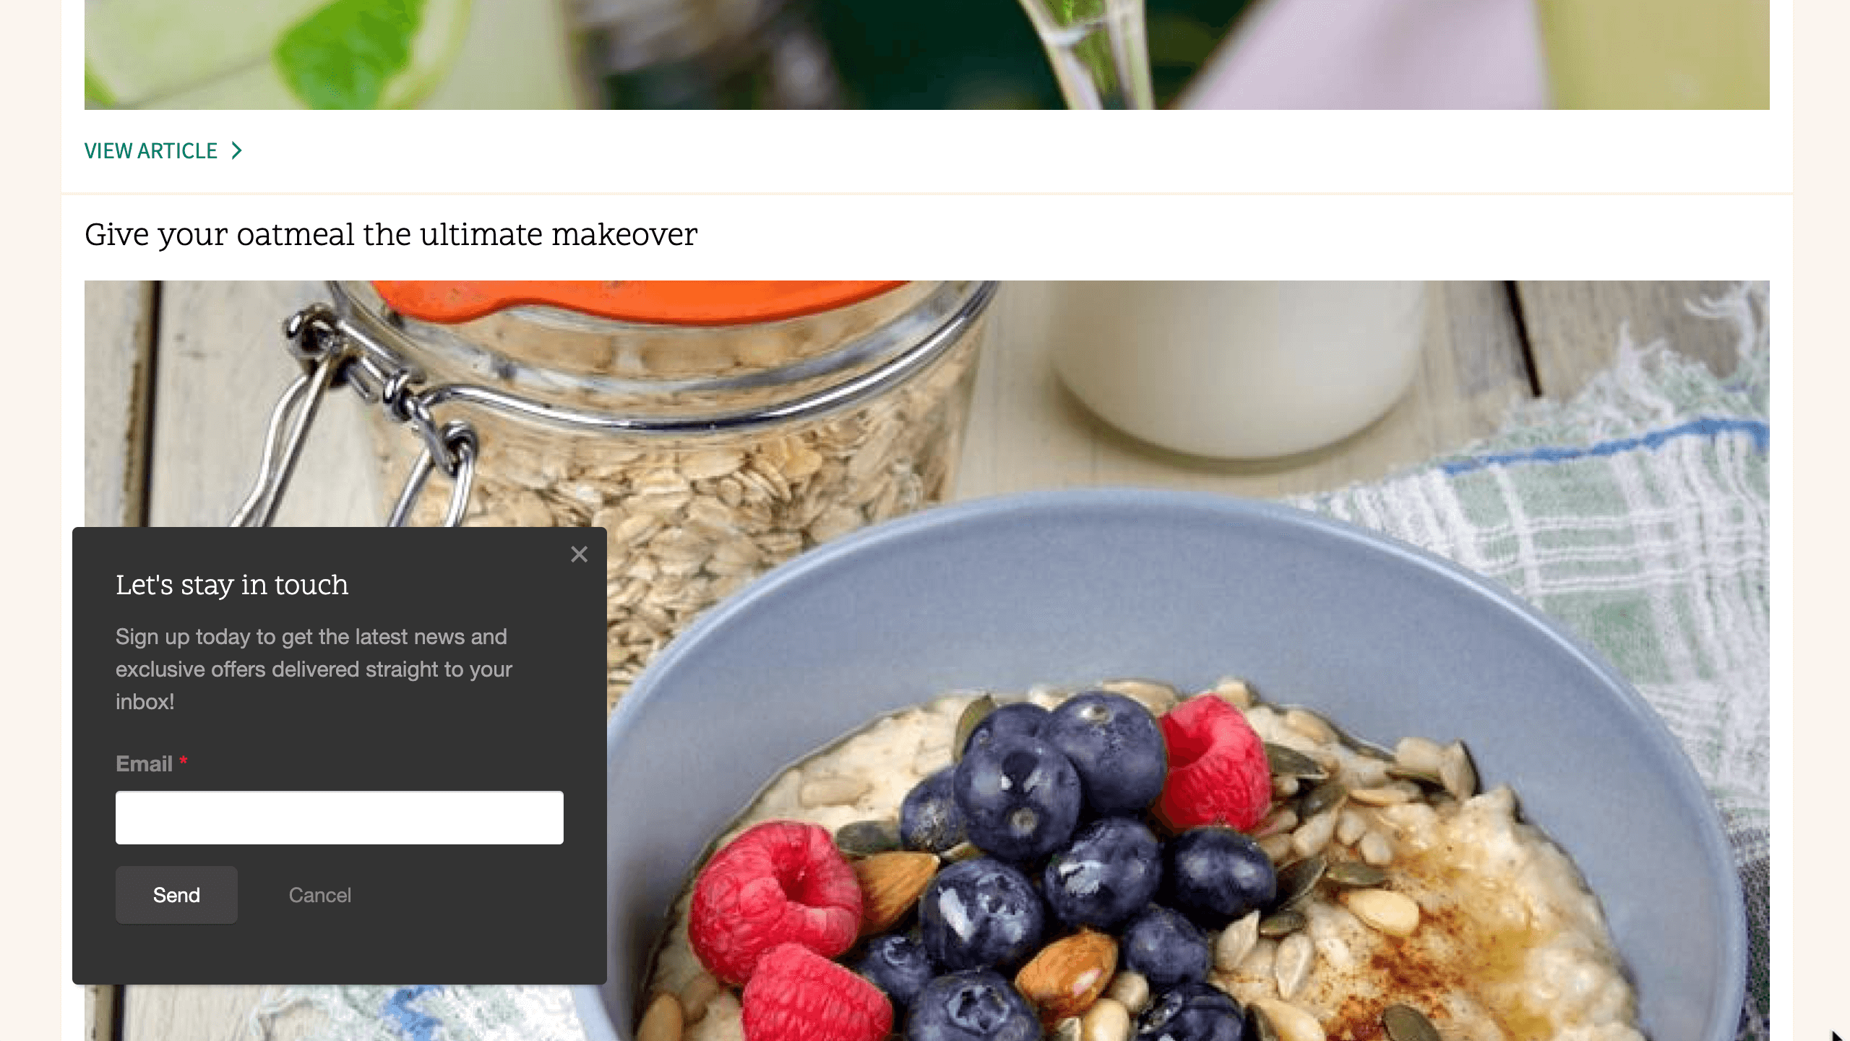Click the newsletter signup description text
Viewport: 1850px width, 1041px height.
tap(314, 669)
